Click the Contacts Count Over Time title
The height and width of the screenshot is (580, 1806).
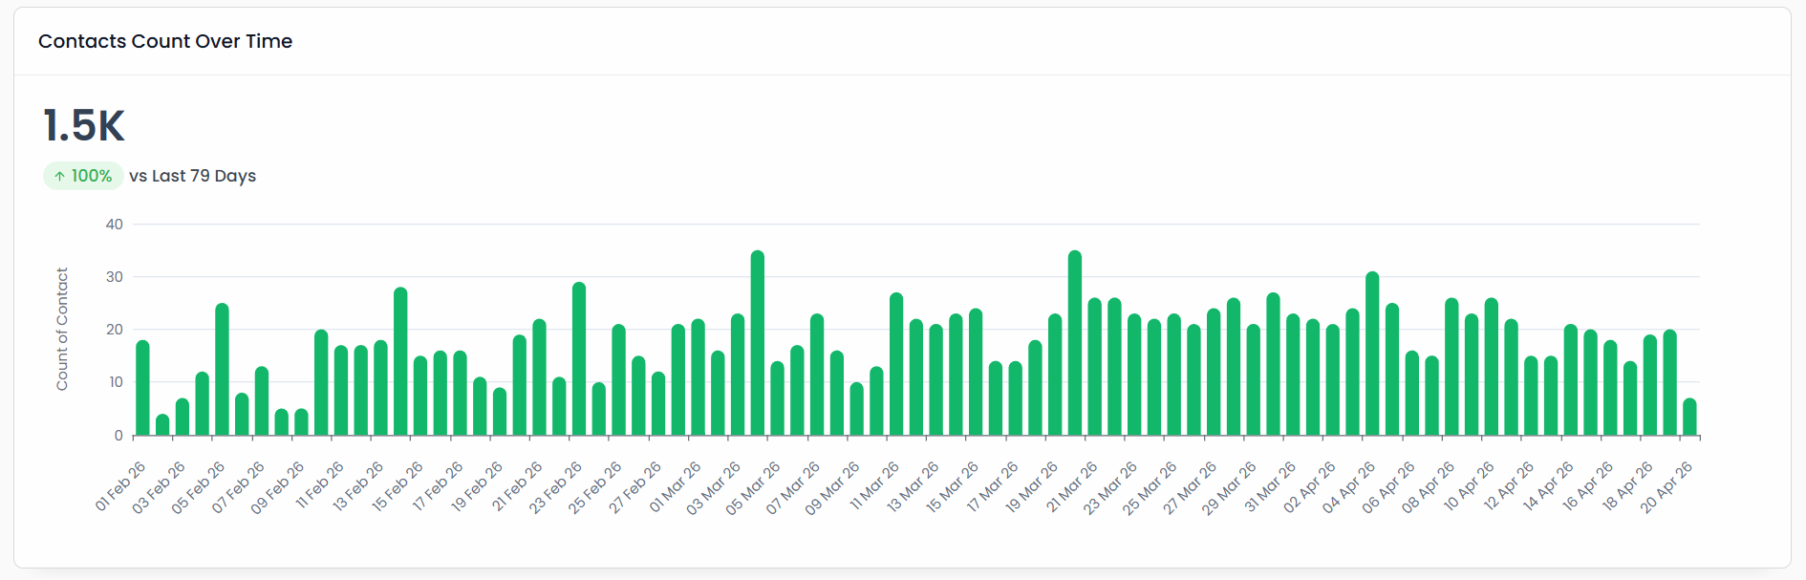point(165,41)
